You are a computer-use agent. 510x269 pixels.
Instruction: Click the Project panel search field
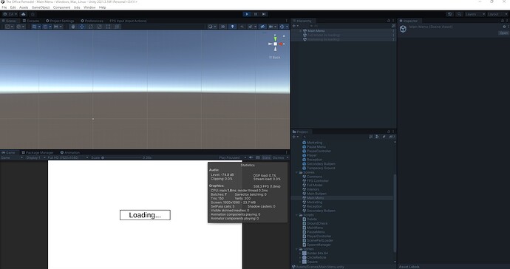335,137
